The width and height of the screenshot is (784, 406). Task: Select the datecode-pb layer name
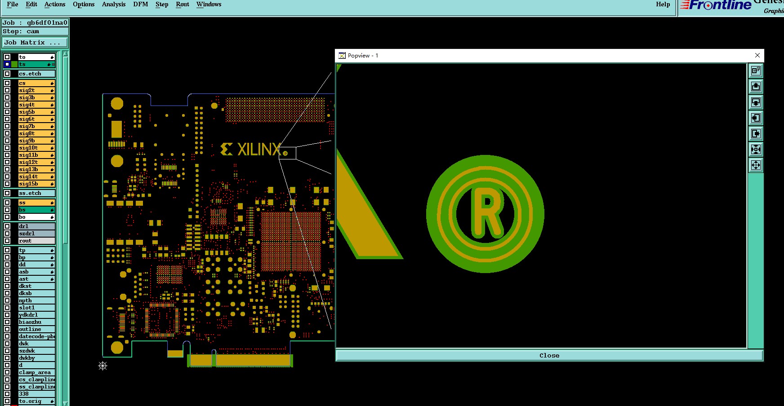[36, 336]
